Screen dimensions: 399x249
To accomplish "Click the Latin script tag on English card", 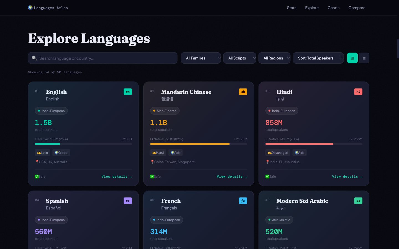I will click(x=42, y=153).
